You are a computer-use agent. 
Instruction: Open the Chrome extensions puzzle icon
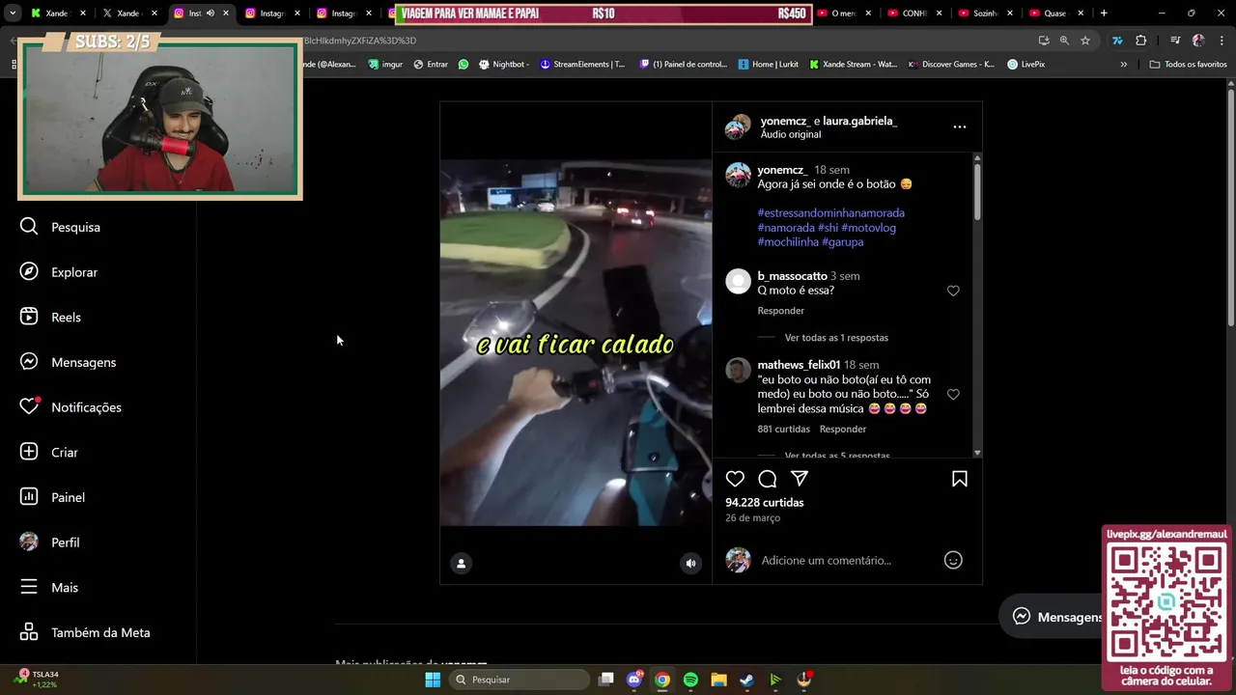[1140, 41]
